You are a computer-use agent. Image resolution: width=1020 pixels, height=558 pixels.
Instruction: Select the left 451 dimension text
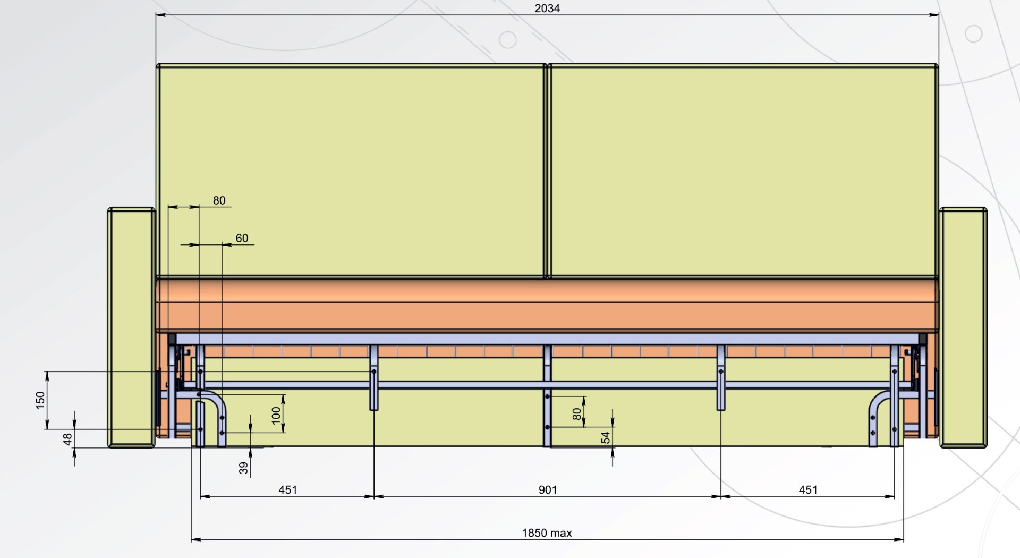click(x=288, y=489)
